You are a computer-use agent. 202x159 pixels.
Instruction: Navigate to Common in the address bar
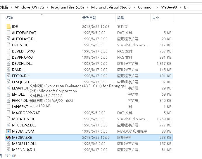point(146,7)
